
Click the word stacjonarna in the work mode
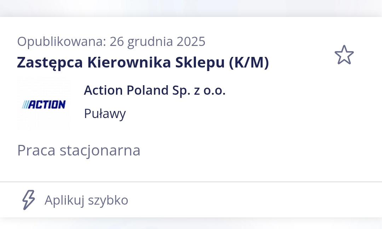(100, 150)
